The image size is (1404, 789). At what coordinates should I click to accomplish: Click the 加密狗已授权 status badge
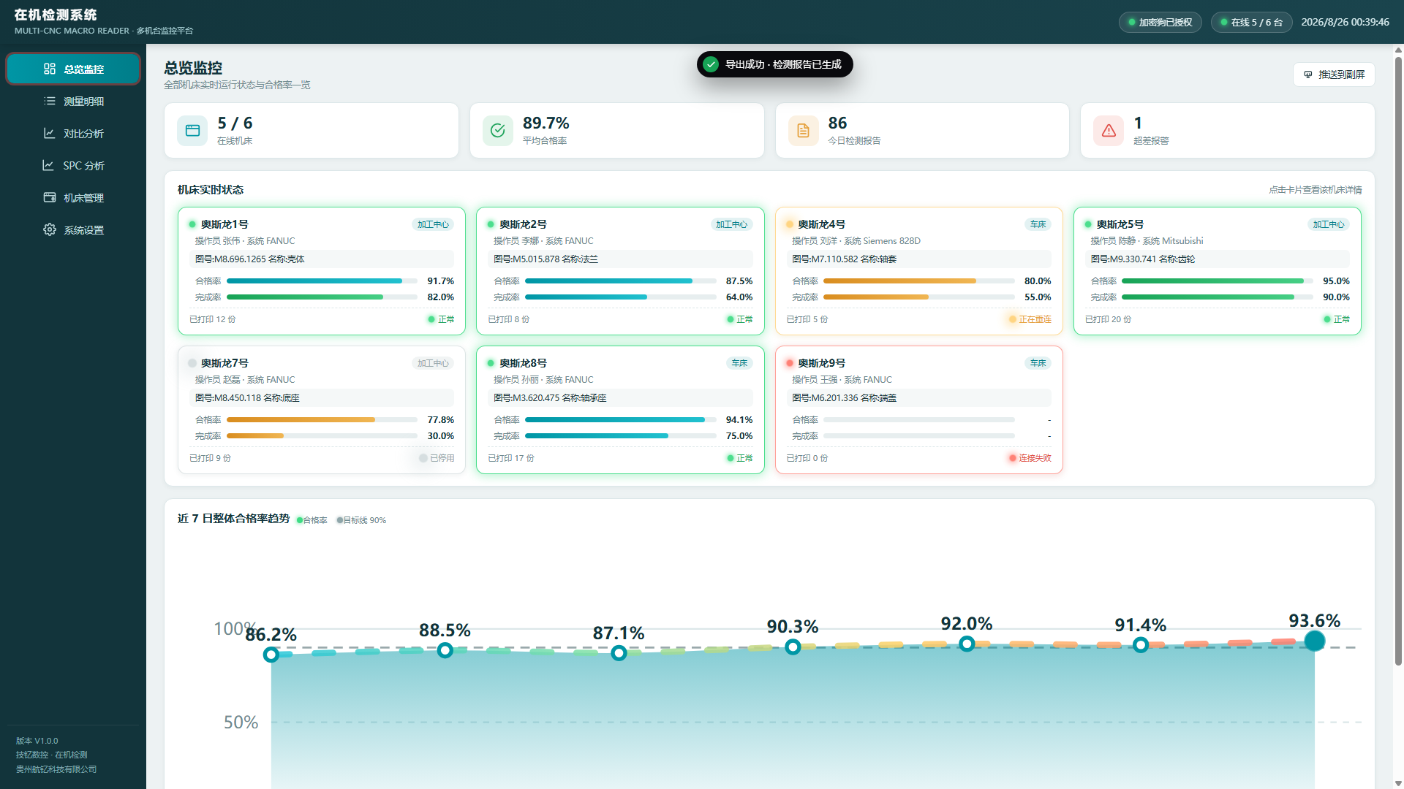(x=1160, y=22)
